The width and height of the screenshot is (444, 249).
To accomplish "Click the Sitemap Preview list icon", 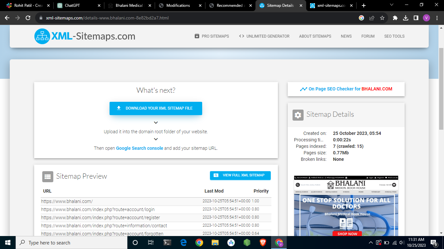I will [48, 177].
